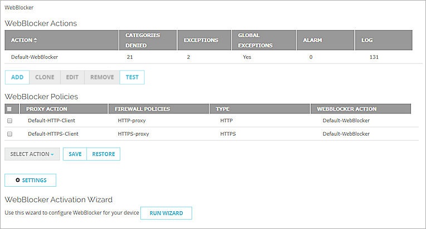Click the Firewall Policies column header

pos(142,109)
